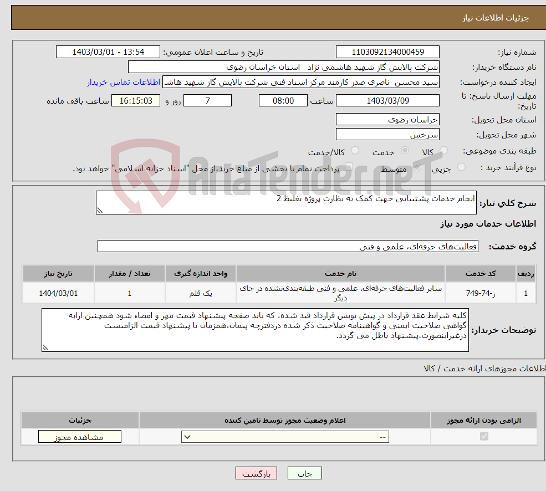The image size is (546, 491).
Task: Click the واحد اندازه گیری column header
Action: (x=201, y=274)
